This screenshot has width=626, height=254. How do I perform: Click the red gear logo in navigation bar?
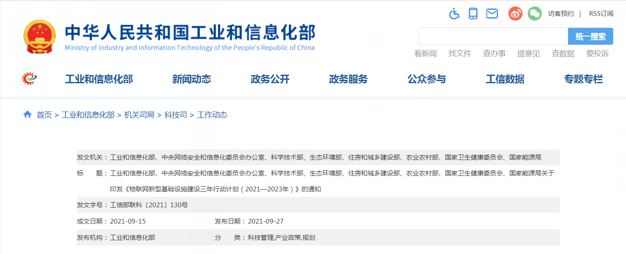(x=30, y=79)
